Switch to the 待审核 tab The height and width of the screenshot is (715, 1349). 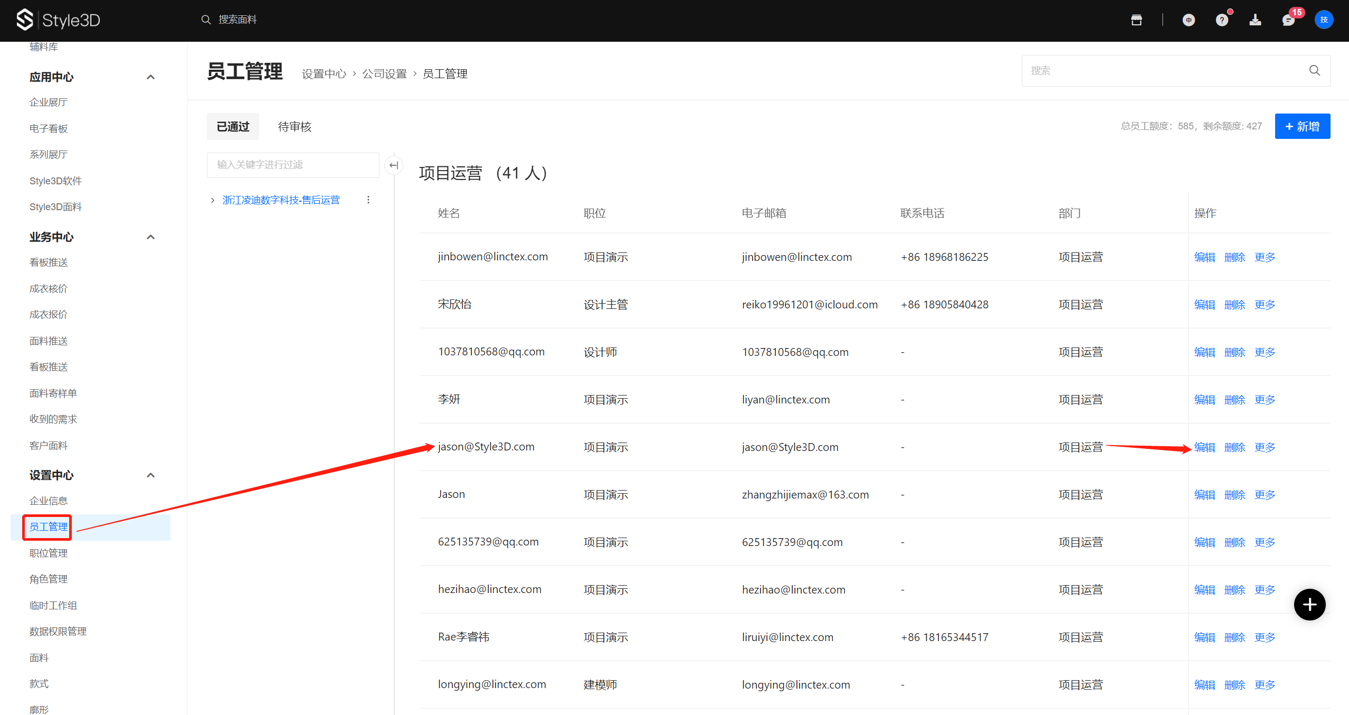click(x=294, y=127)
